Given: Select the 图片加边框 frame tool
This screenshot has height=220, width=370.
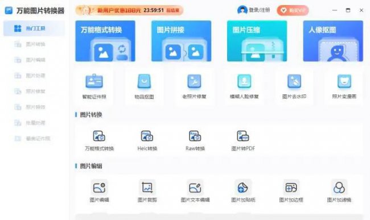Looking at the screenshot, I should point(291,191).
